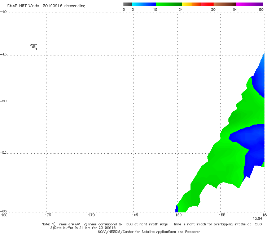Click the longitude label "-170"
267x234 pixels.
coord(90,215)
